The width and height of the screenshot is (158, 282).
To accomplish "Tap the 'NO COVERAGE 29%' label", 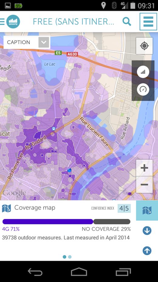I will (106, 229).
